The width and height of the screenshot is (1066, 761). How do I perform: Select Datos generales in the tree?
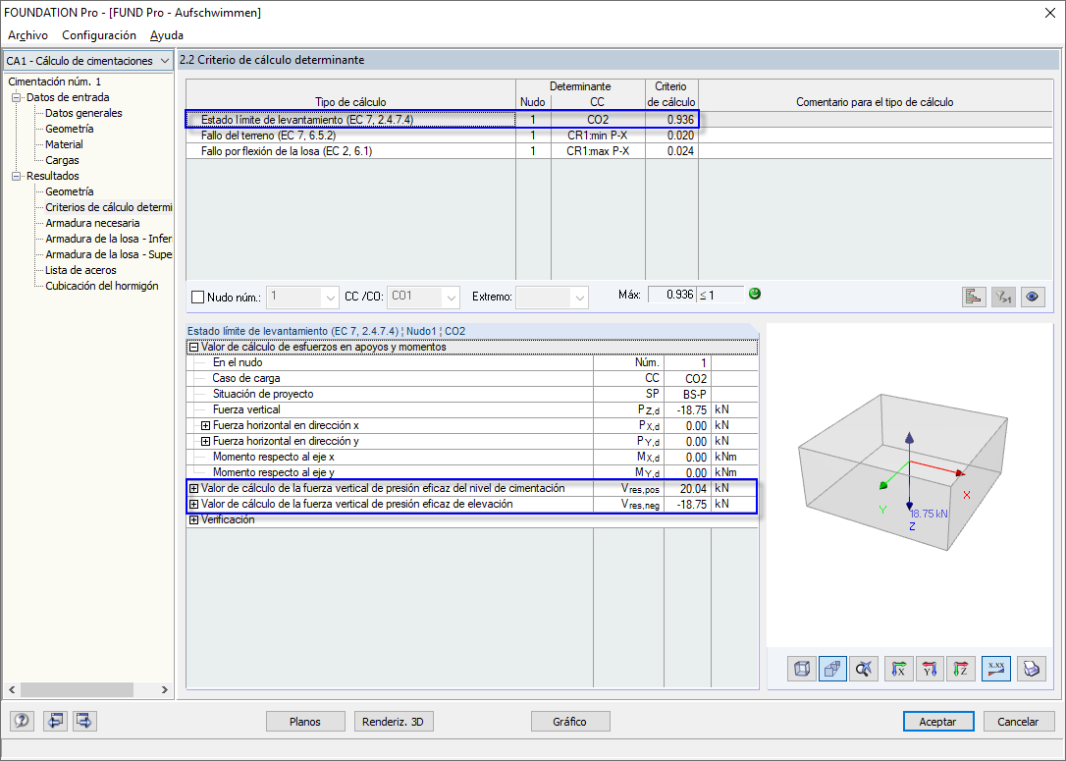click(83, 113)
